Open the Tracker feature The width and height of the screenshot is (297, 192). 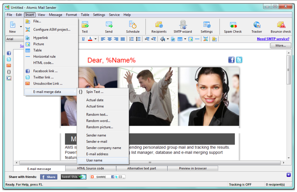[257, 26]
